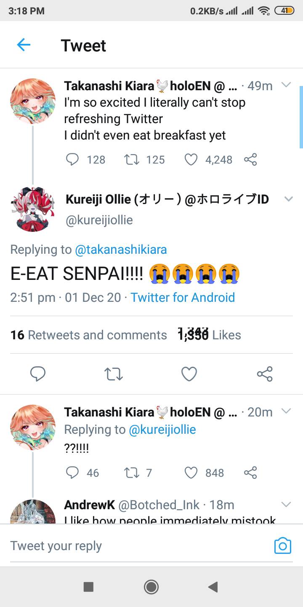Like Kiara's breakfast tweet with 4,248 likes

tap(191, 160)
